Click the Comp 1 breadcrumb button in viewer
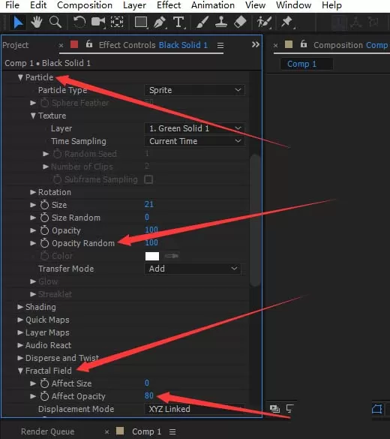This screenshot has height=439, width=390. (x=307, y=64)
